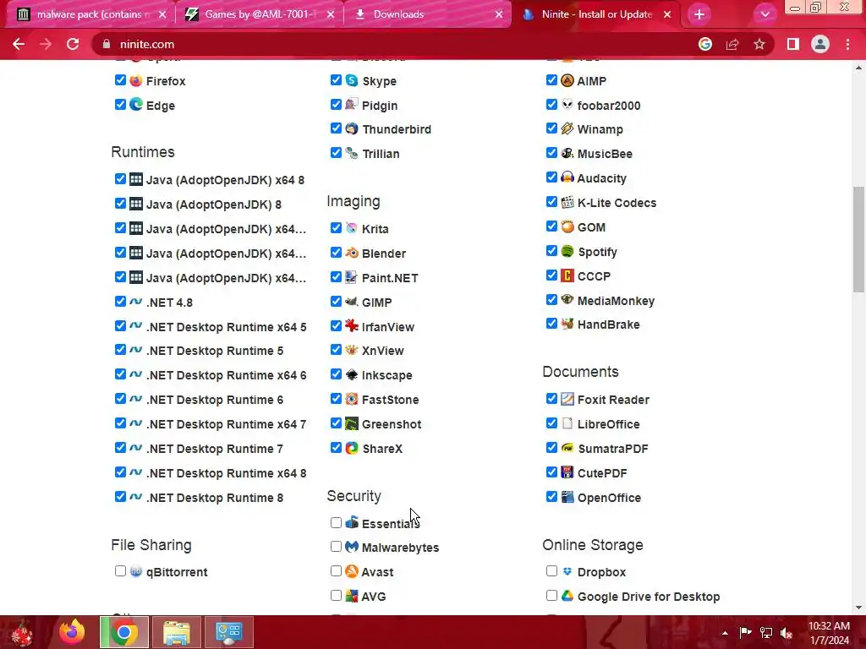The width and height of the screenshot is (866, 649).
Task: Open File Explorer from the taskbar
Action: coord(176,632)
